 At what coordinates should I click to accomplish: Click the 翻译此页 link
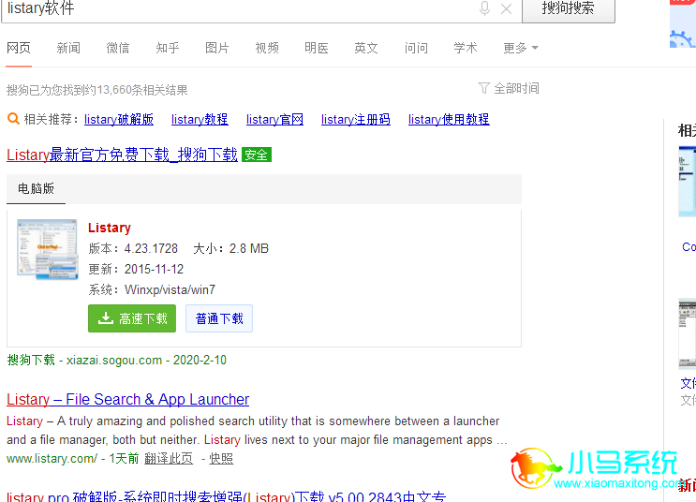(169, 459)
